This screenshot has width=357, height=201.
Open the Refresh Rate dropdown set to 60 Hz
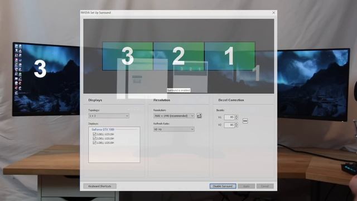(x=174, y=129)
